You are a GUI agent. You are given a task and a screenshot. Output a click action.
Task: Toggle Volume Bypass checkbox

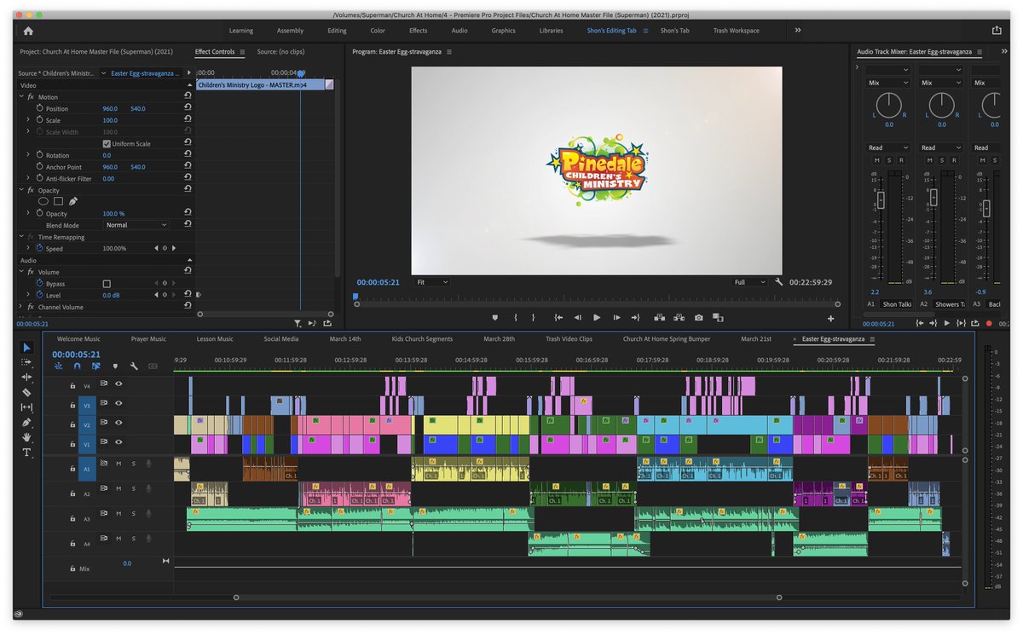point(107,284)
